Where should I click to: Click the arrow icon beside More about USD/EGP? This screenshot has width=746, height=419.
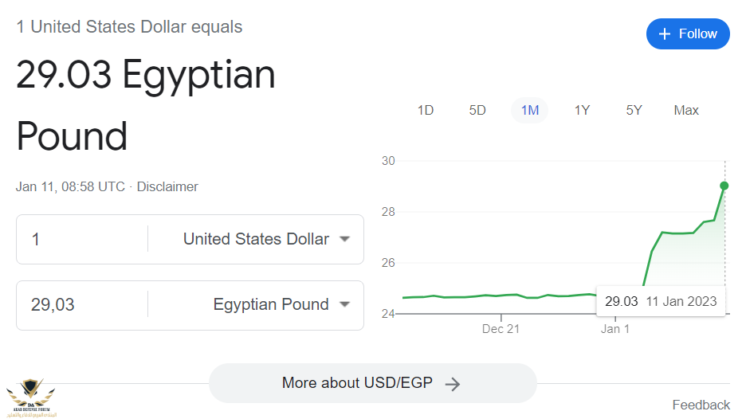pyautogui.click(x=453, y=384)
